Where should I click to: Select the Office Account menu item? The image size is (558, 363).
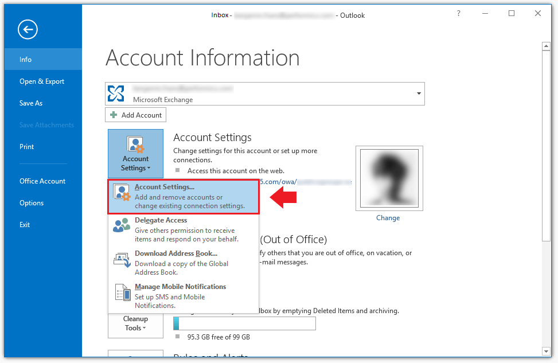(x=42, y=181)
